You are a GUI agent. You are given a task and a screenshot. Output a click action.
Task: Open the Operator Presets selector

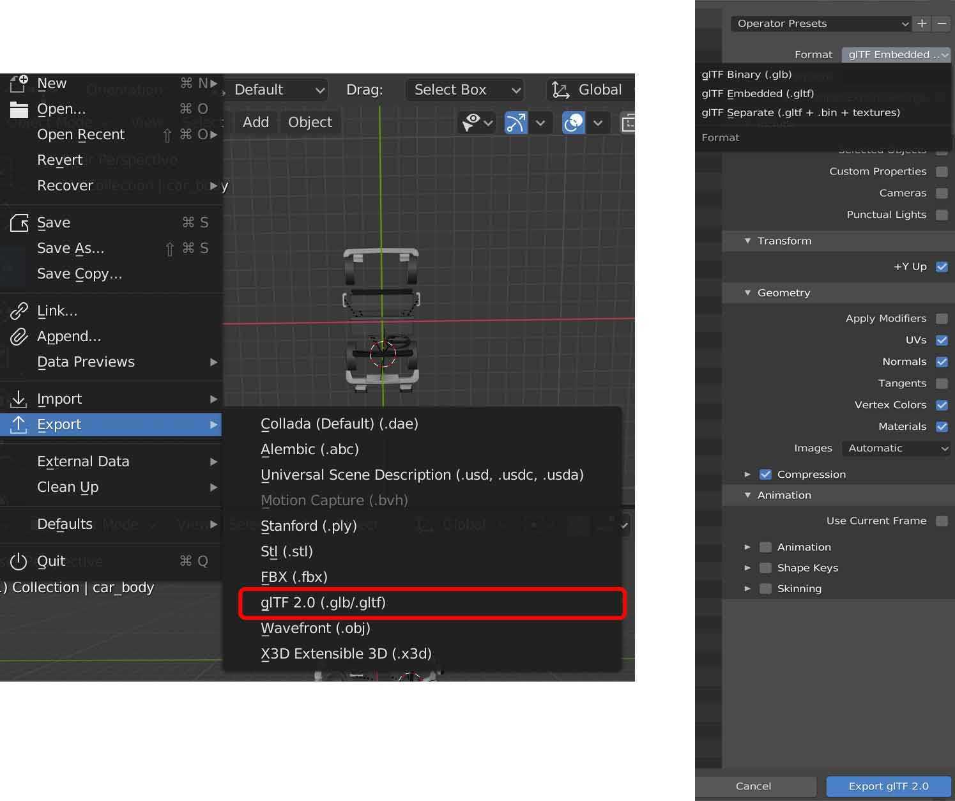pyautogui.click(x=821, y=24)
